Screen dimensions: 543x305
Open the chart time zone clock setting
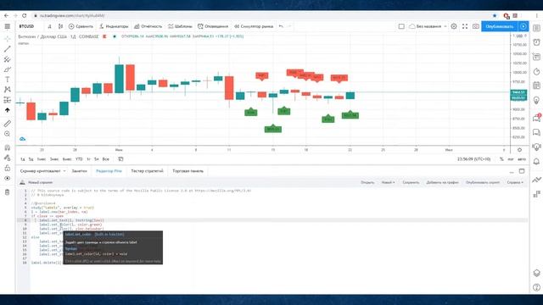point(473,159)
